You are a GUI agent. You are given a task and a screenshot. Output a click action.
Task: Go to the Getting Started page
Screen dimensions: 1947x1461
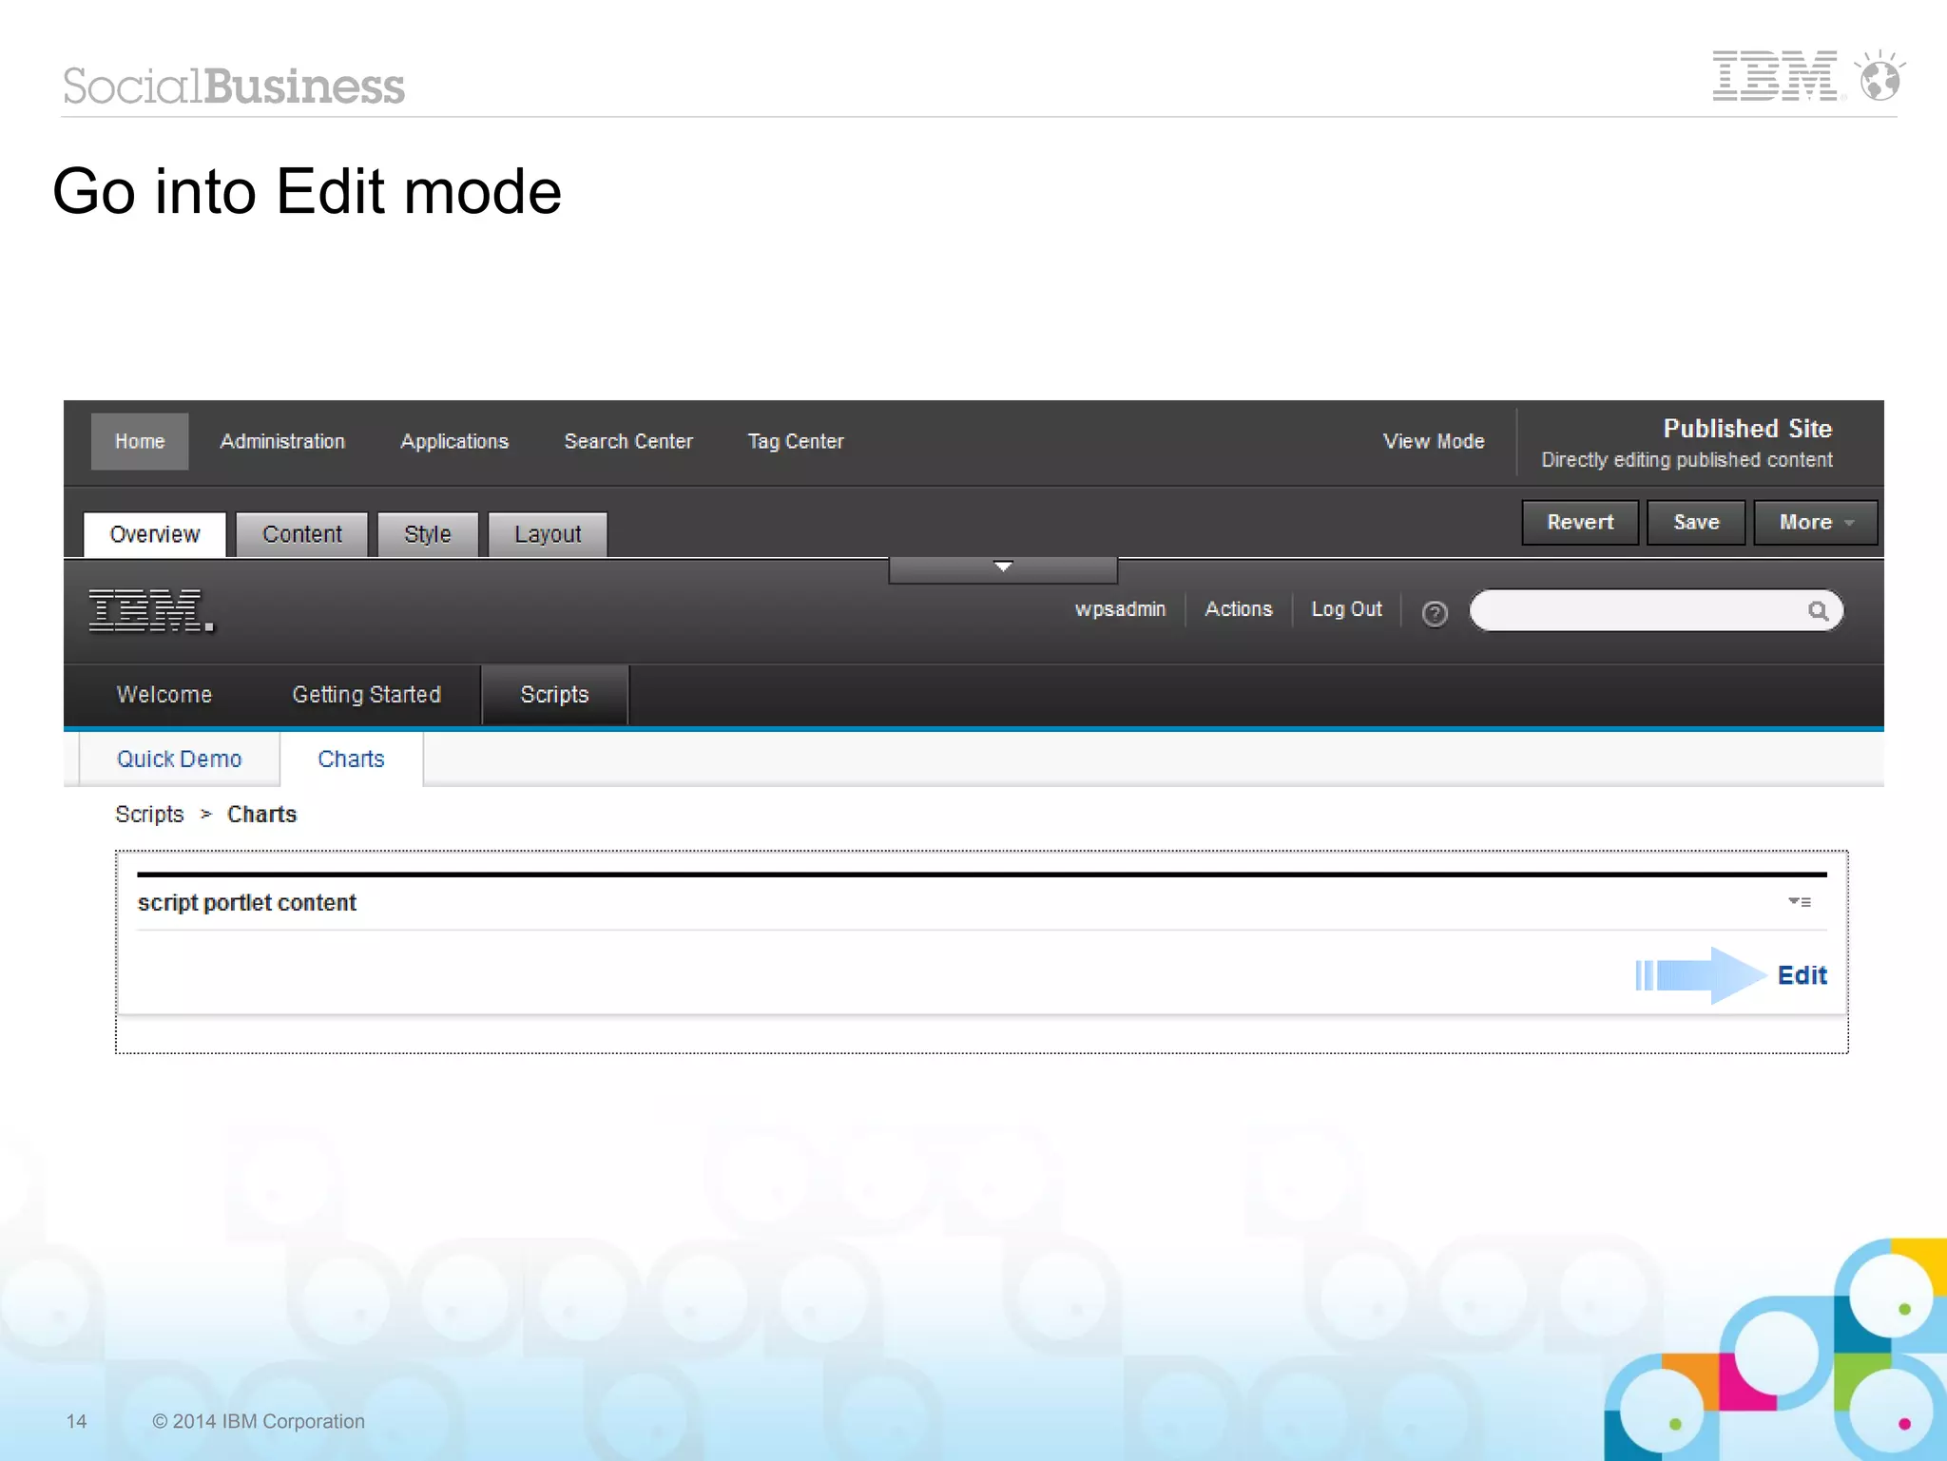[x=366, y=695]
